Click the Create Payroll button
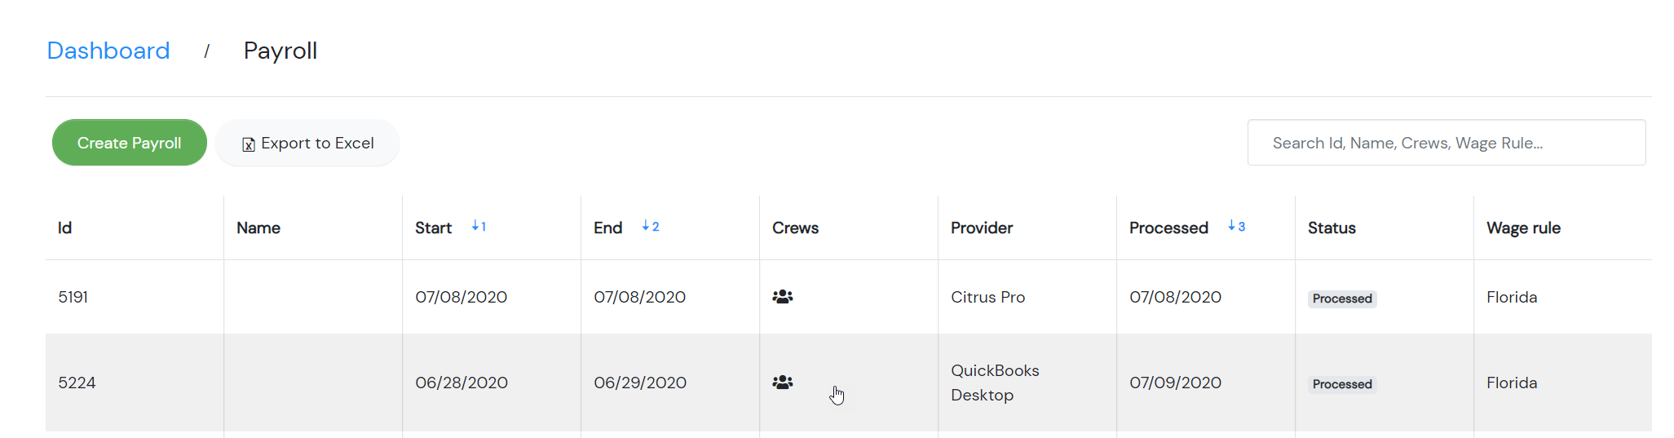1674x438 pixels. pyautogui.click(x=130, y=143)
